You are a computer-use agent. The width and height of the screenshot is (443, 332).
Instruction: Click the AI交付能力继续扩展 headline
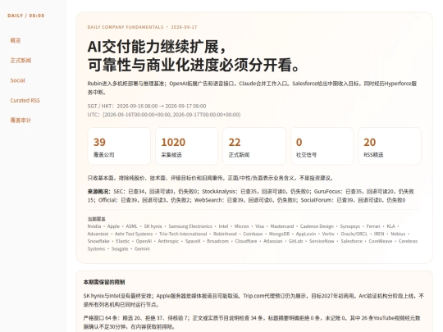pyautogui.click(x=157, y=47)
